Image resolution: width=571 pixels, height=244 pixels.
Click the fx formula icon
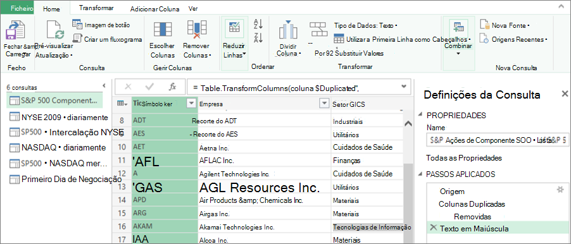pos(173,87)
